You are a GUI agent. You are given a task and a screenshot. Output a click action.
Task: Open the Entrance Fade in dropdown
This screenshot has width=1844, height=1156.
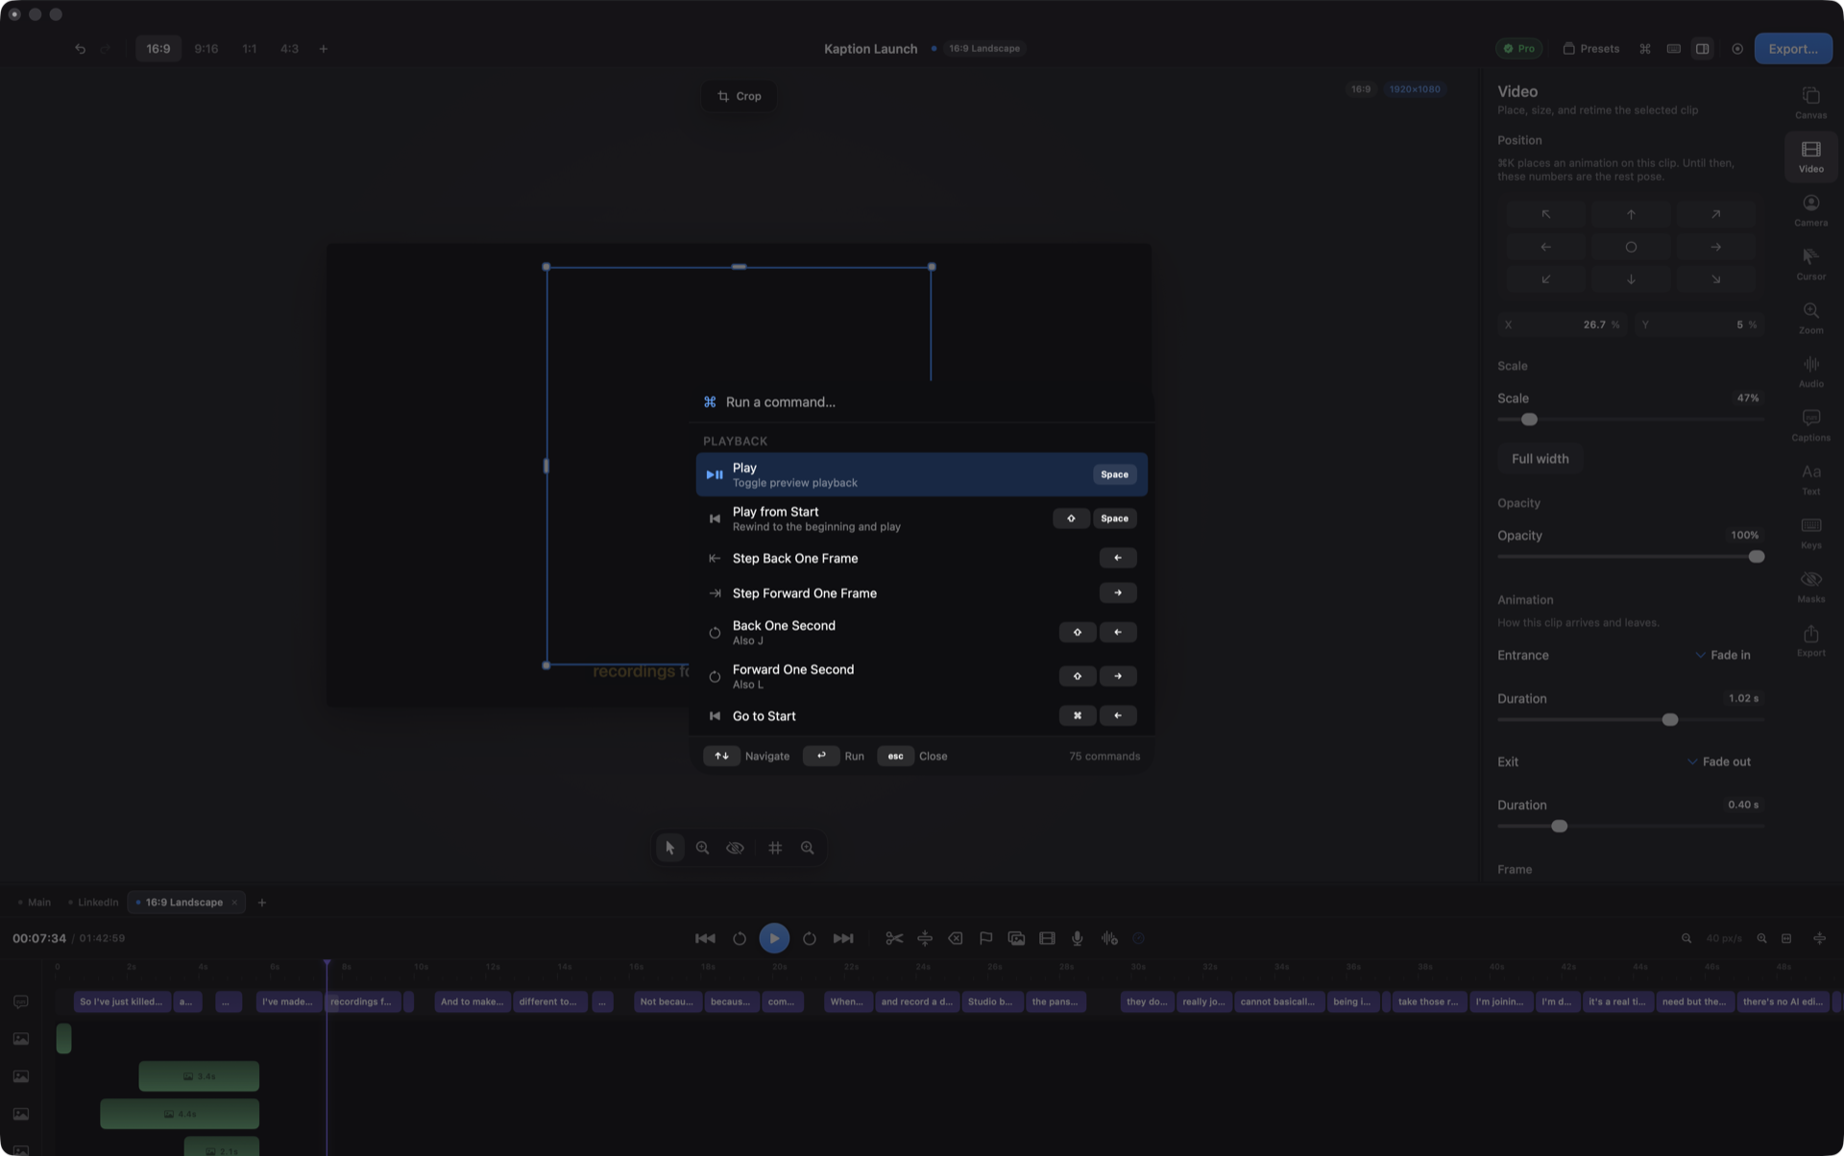(1722, 655)
